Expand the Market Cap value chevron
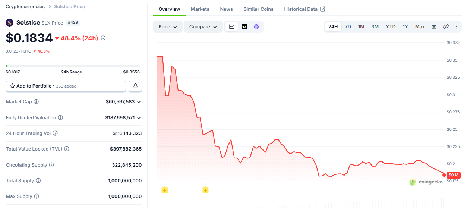Viewport: 467px width, 208px height. click(139, 102)
